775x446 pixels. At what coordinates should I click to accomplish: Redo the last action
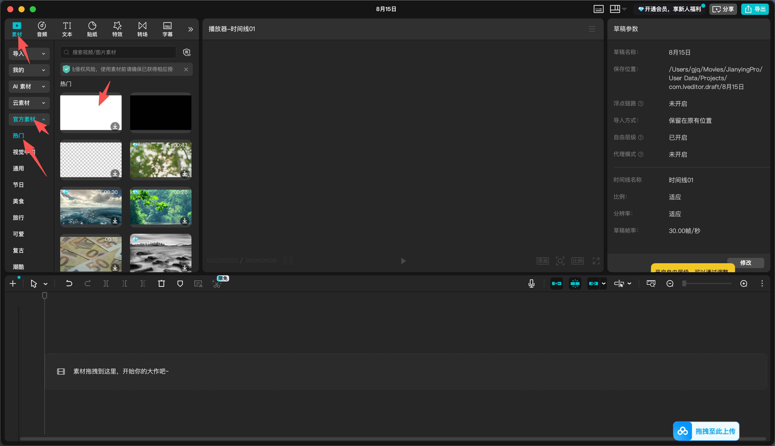88,284
